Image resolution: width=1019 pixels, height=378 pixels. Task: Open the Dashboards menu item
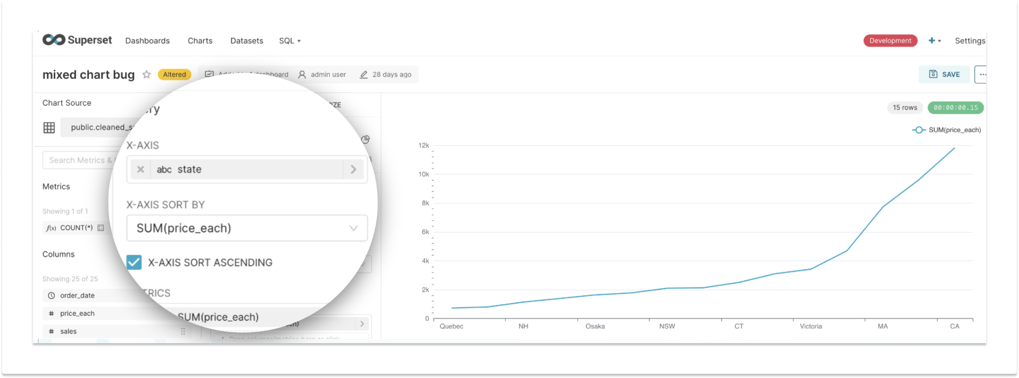pyautogui.click(x=147, y=41)
